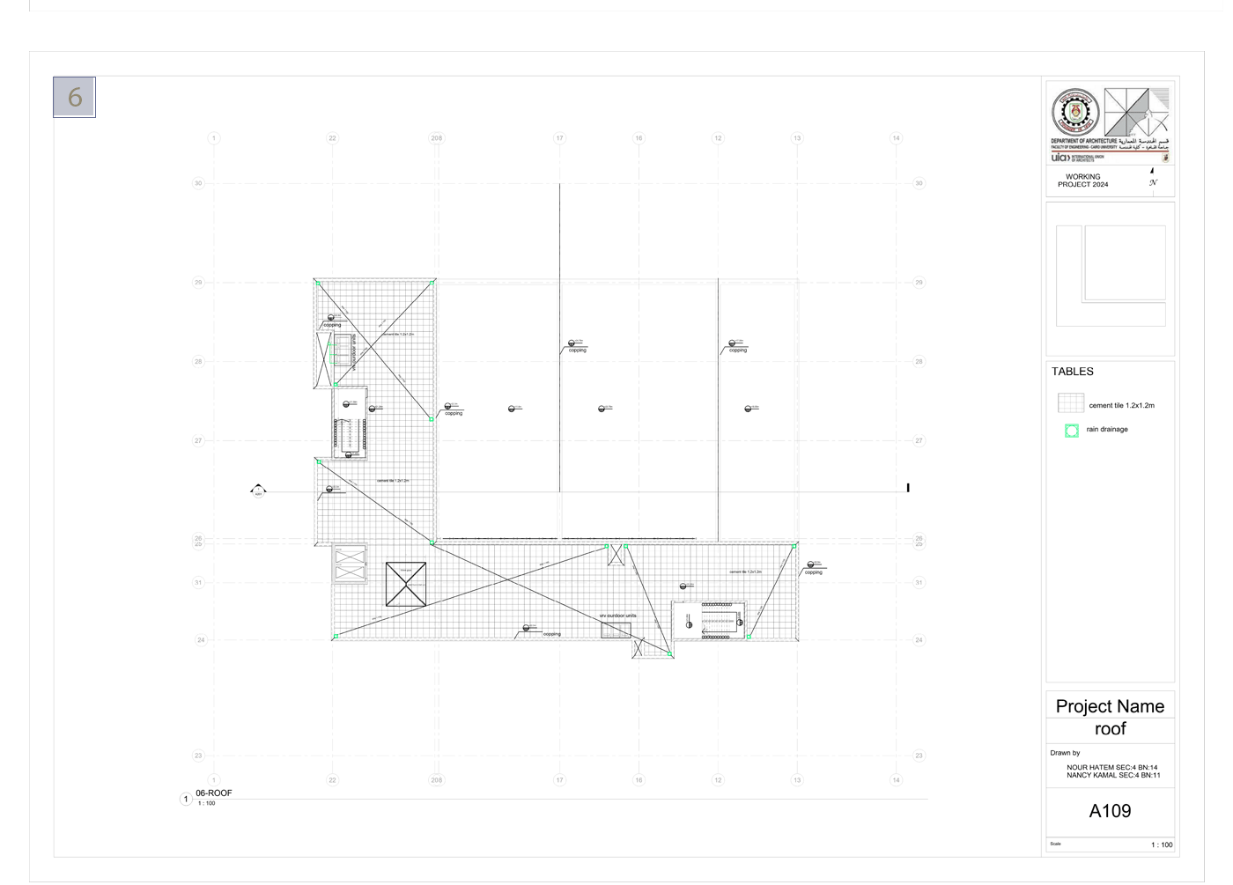This screenshot has width=1233, height=885.
Task: Click grid bubble 208 in the top row
Action: (x=437, y=138)
